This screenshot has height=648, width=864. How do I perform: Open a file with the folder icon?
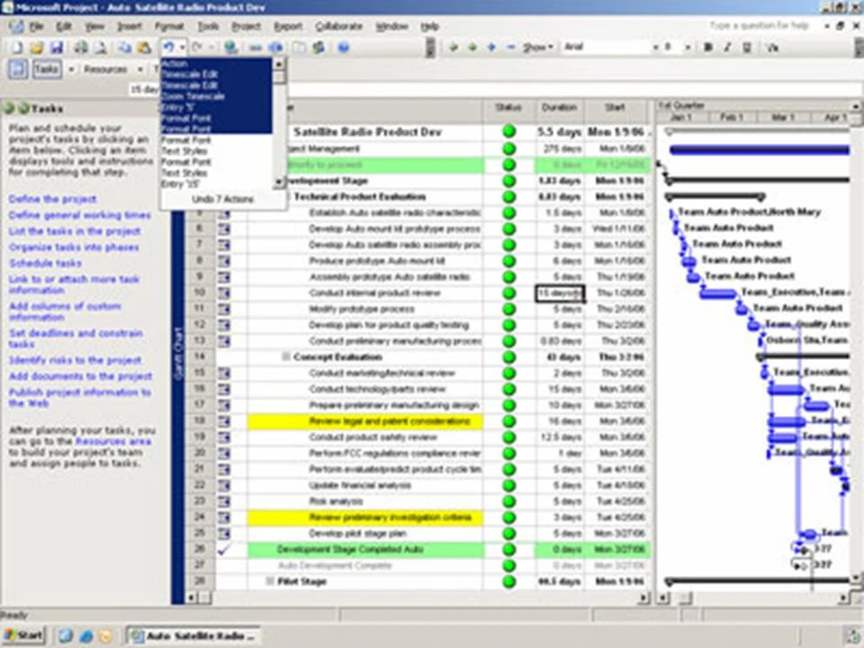[37, 48]
